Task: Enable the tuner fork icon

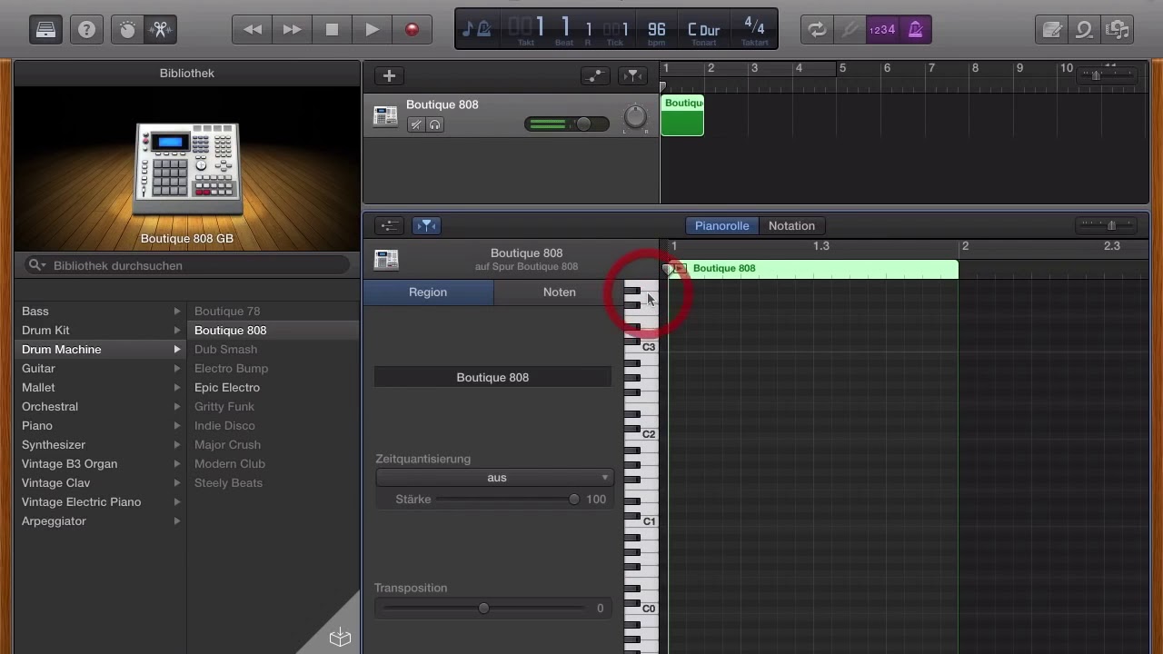Action: [850, 30]
